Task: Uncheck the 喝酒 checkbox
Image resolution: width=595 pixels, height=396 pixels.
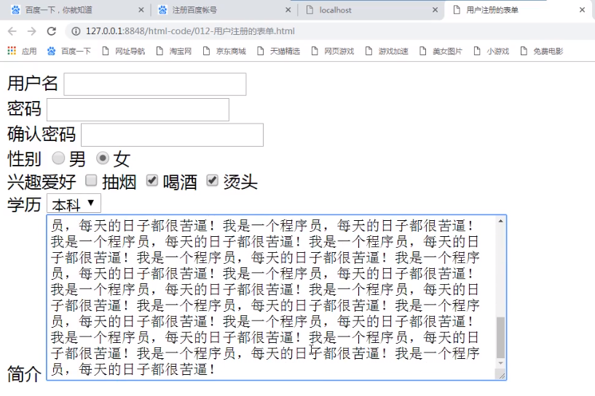Action: [x=151, y=181]
